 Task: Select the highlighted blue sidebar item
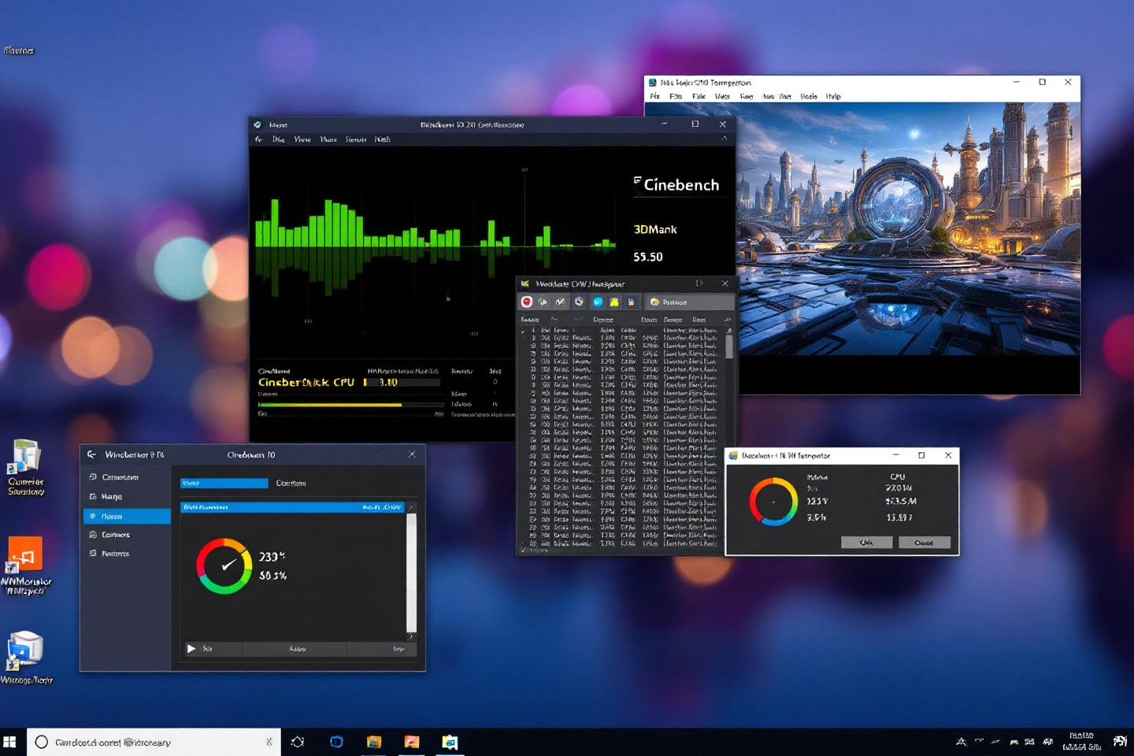click(x=127, y=517)
